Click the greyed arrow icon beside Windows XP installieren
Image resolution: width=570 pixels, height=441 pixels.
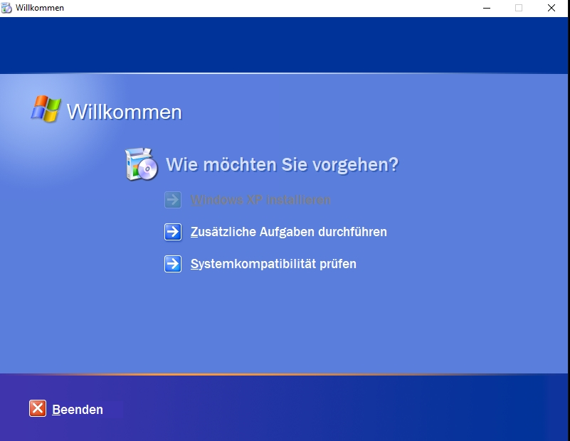point(173,200)
